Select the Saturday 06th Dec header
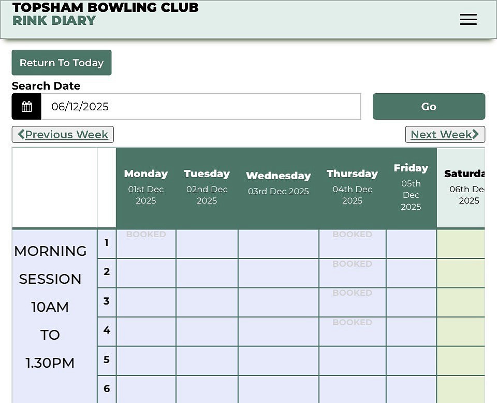This screenshot has width=497, height=403. [x=465, y=187]
